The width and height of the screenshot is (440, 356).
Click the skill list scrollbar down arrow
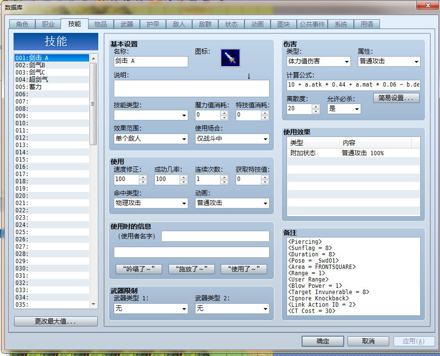coord(93,304)
